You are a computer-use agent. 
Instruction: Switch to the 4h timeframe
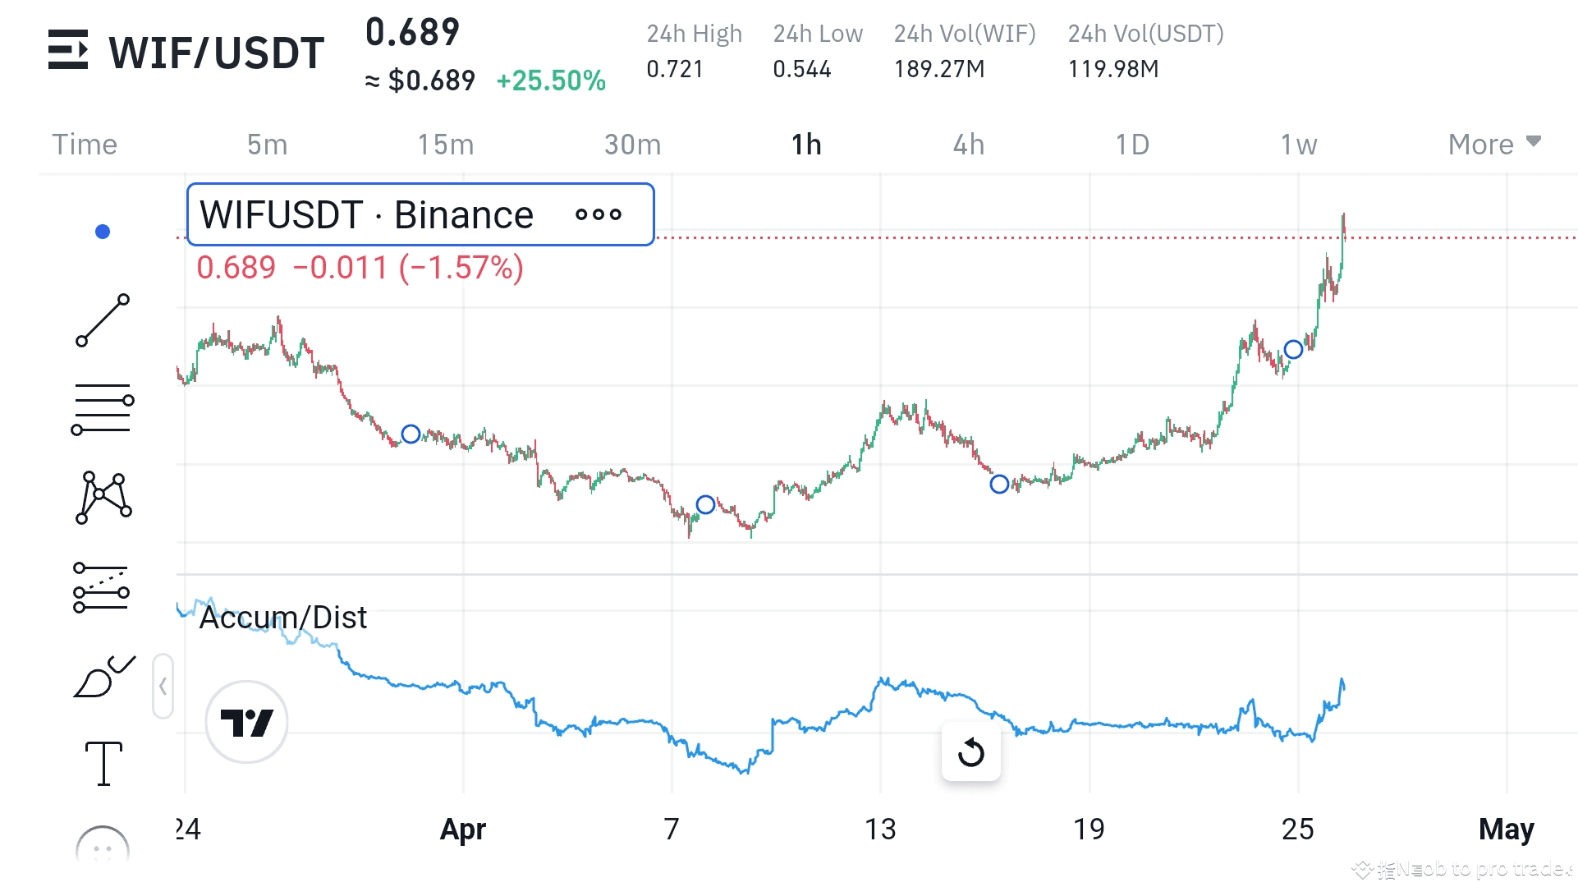point(968,145)
